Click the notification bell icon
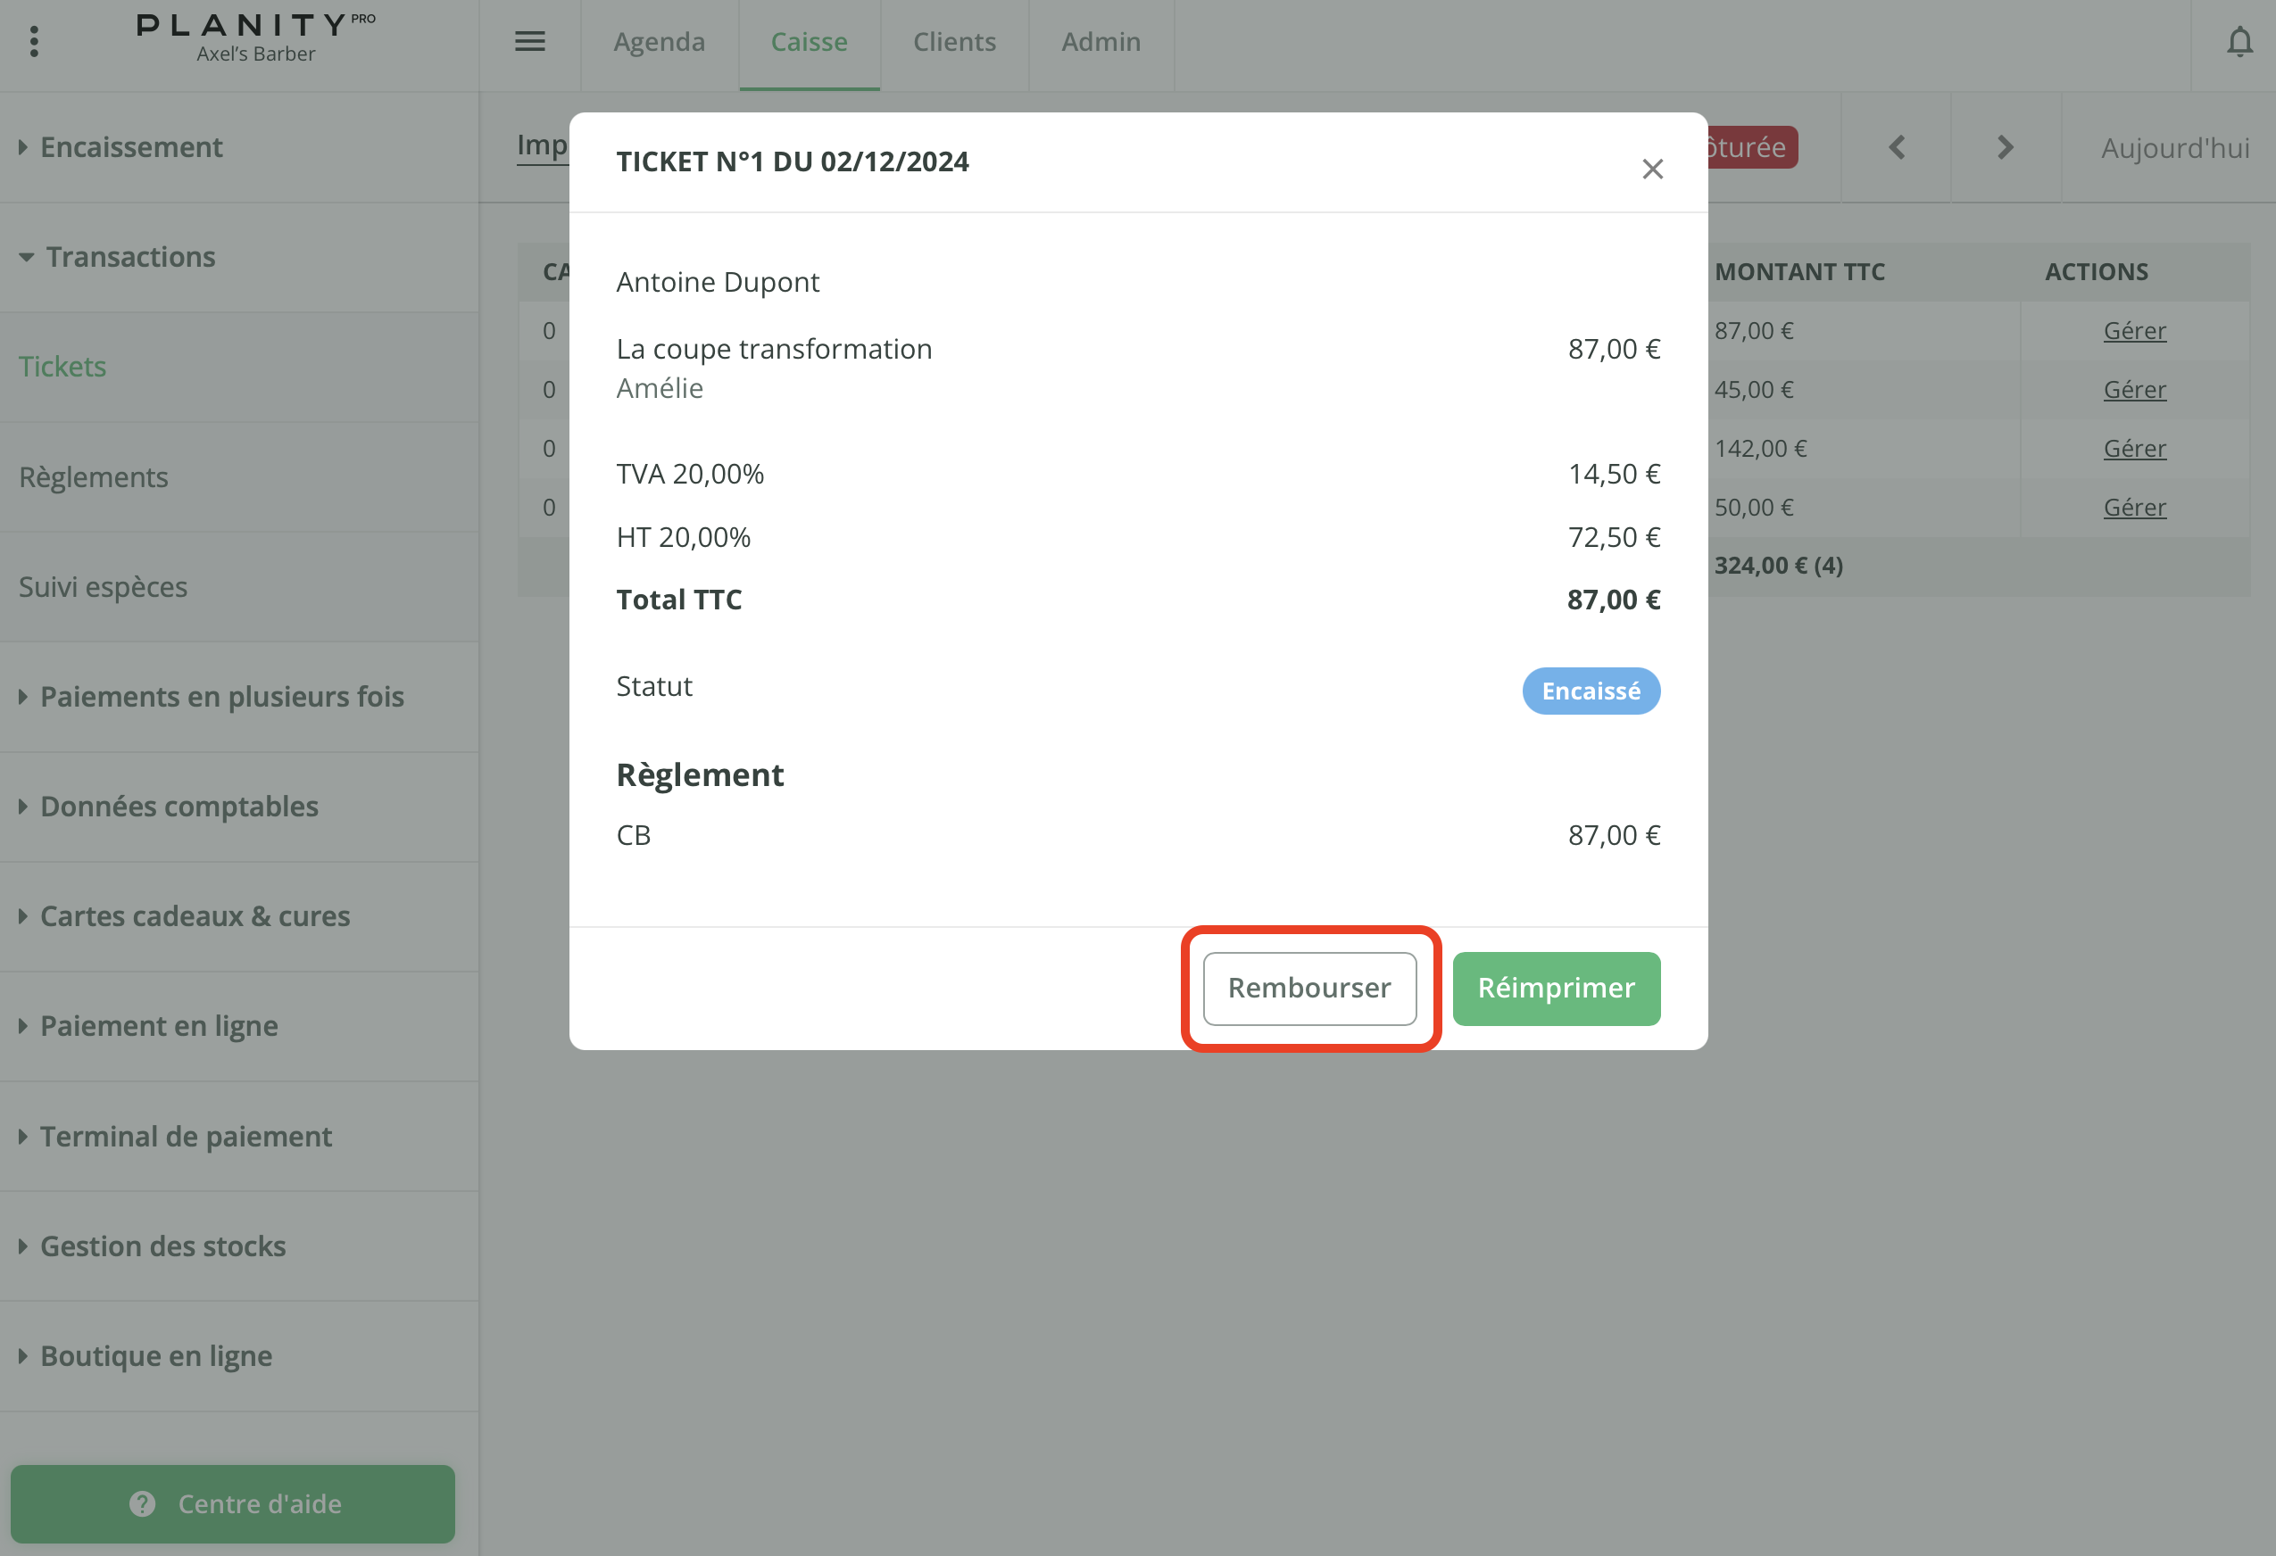The height and width of the screenshot is (1556, 2276). 2239,42
